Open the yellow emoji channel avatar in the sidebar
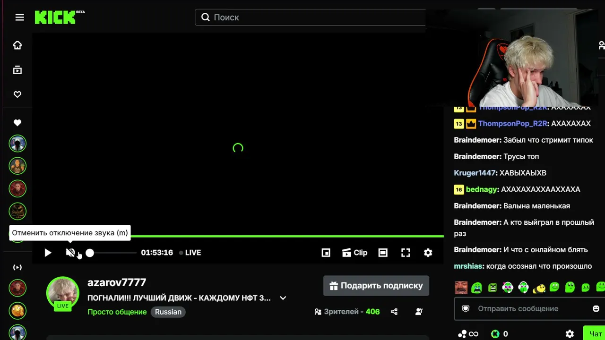Image resolution: width=605 pixels, height=340 pixels. point(17,310)
